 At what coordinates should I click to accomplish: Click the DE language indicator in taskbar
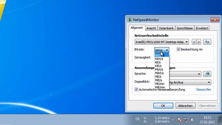(x=137, y=119)
